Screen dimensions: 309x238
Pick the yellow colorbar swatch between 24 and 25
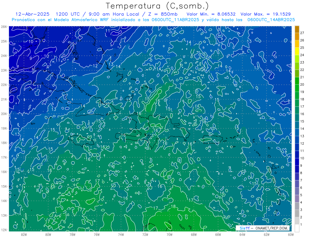click(x=297, y=51)
